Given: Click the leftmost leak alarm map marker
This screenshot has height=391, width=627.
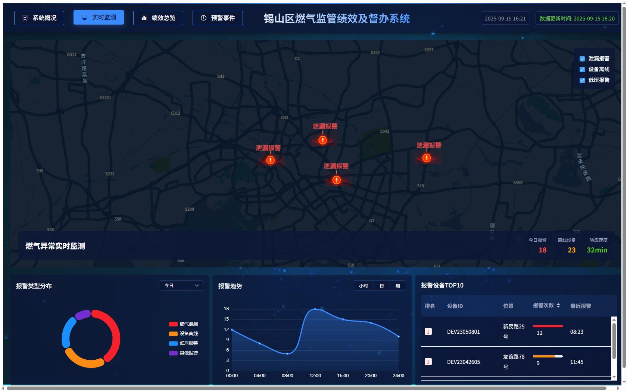Looking at the screenshot, I should 270,160.
